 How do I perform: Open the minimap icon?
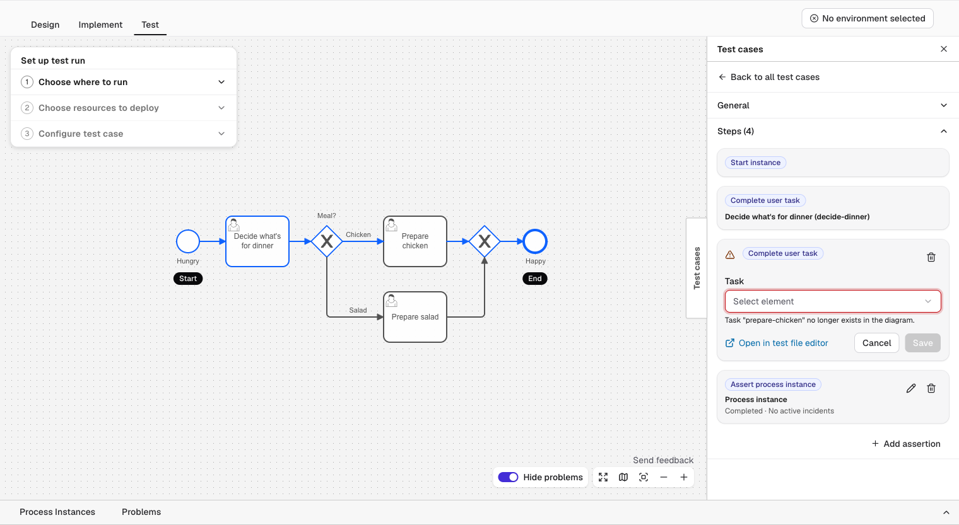tap(623, 477)
